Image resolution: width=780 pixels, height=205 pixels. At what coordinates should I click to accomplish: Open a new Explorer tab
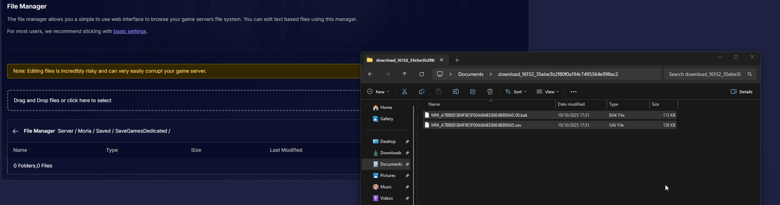click(457, 60)
